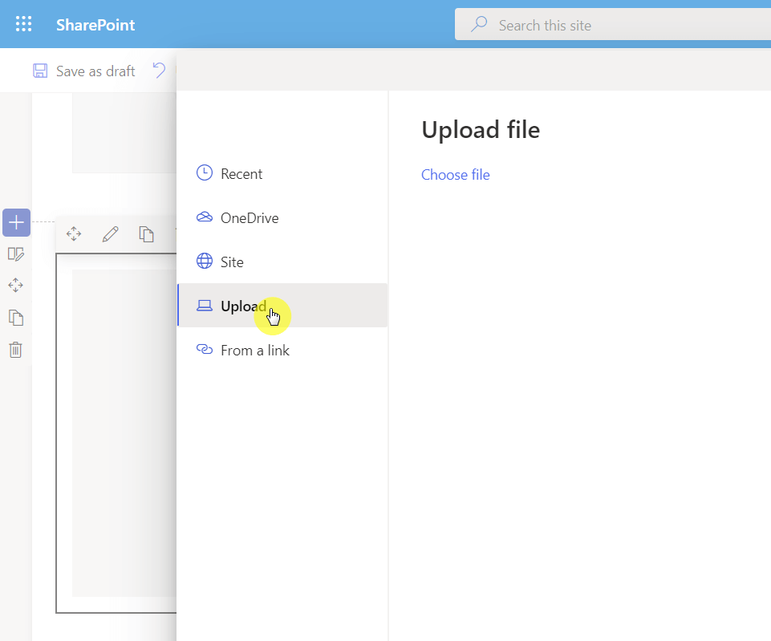The width and height of the screenshot is (771, 641).
Task: Select the Upload tab
Action: (282, 306)
